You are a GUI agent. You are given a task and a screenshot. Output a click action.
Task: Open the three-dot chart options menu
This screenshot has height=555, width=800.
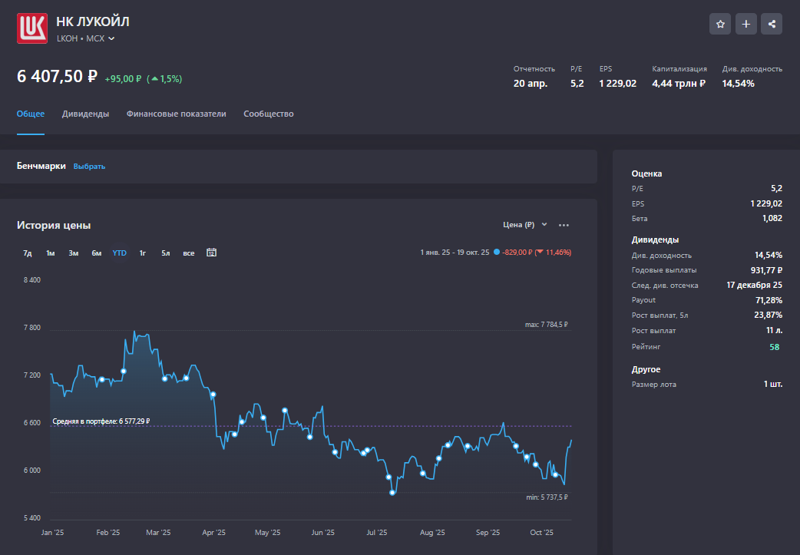click(x=564, y=225)
